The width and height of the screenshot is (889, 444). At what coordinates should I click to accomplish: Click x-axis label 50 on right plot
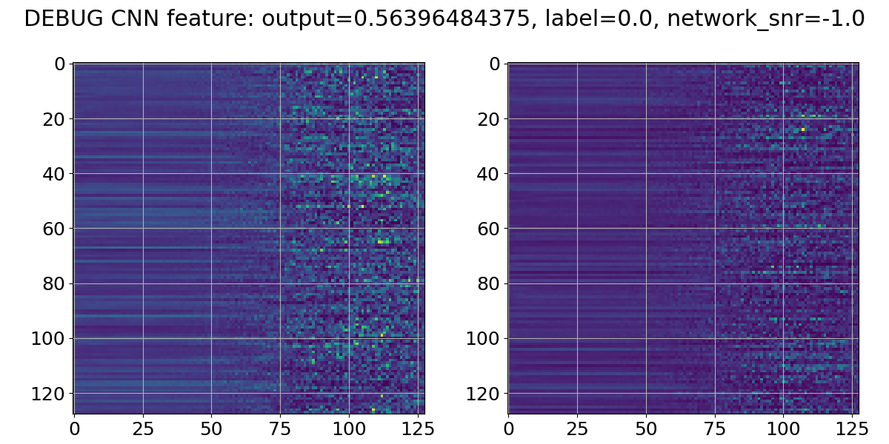646,428
